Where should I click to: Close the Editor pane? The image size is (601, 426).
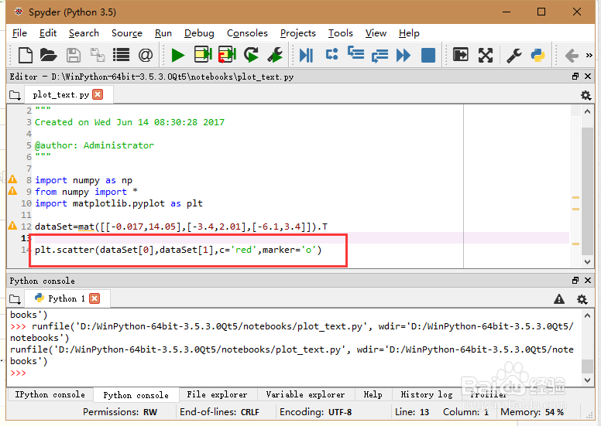(588, 77)
